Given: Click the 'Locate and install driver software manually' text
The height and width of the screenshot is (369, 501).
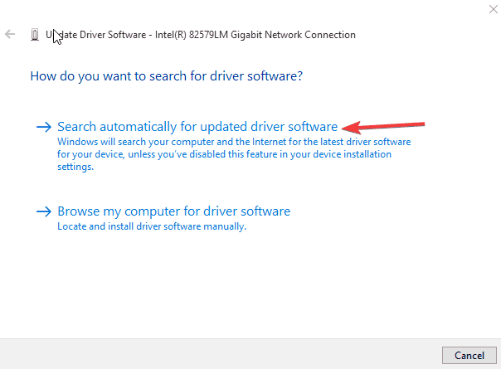Looking at the screenshot, I should [x=152, y=226].
